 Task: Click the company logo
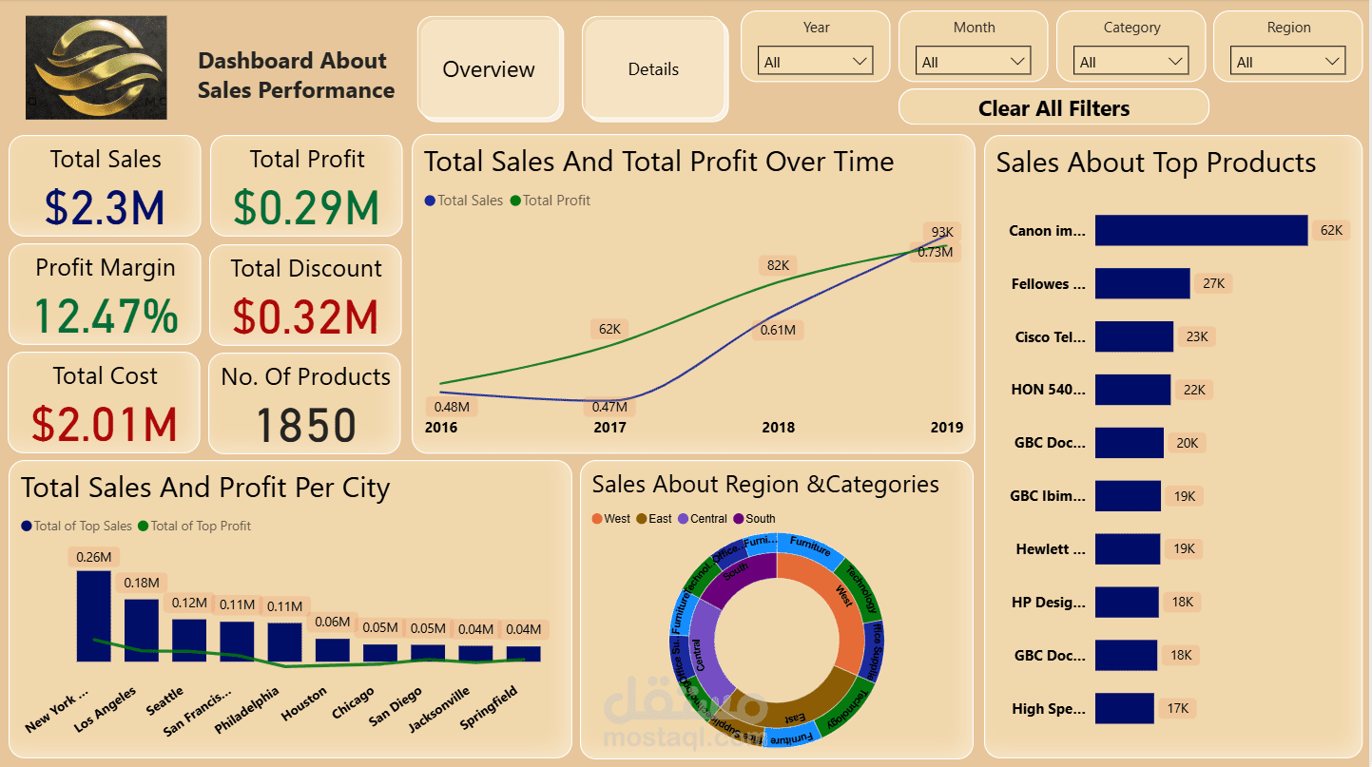(95, 67)
